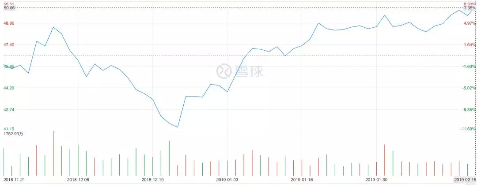Choose the 2019-01-16 date marker
Viewport: 477px width, 185px height.
click(302, 180)
